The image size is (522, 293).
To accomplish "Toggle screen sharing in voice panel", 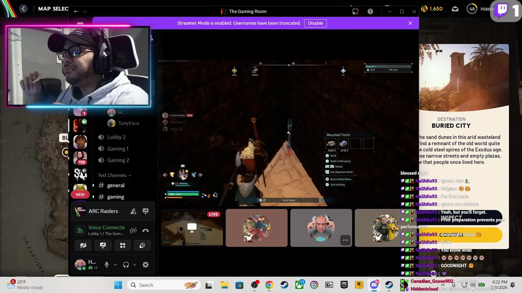I will click(103, 245).
